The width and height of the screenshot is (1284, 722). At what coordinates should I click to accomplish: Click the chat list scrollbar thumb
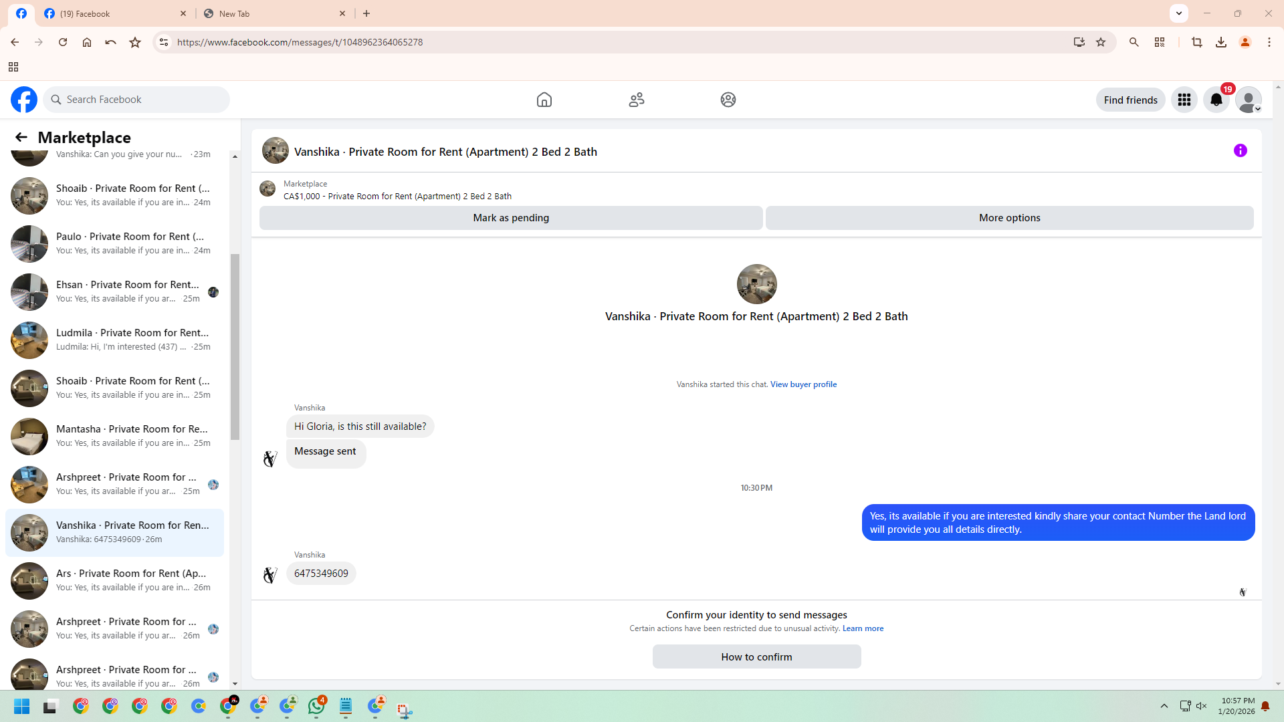click(x=235, y=347)
